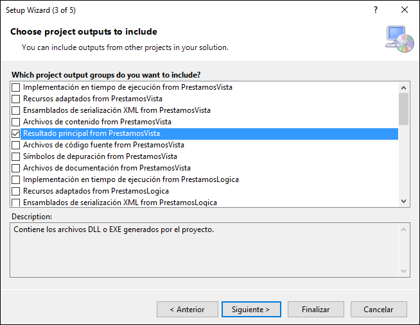Close the Setup Wizard dialog
This screenshot has height=325, width=420.
(x=405, y=10)
